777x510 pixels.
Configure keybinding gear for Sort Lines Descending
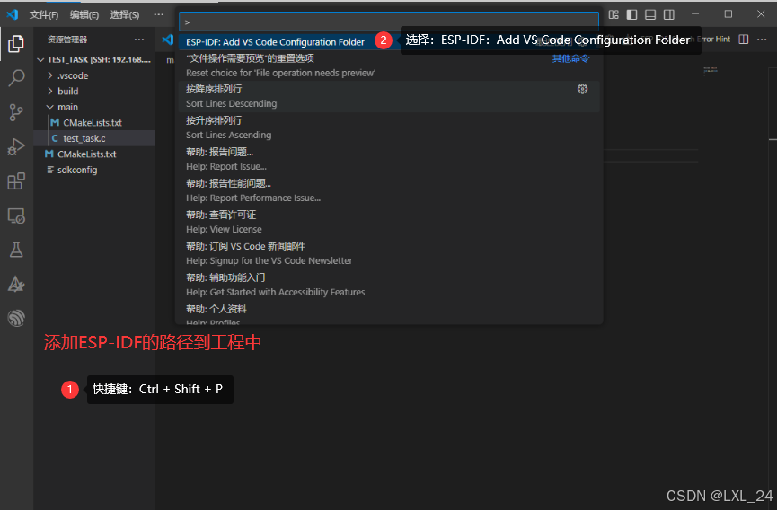click(582, 89)
